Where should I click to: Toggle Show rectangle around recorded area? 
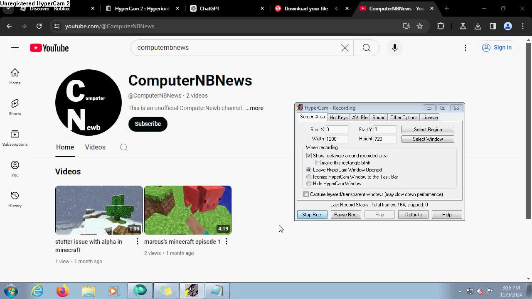[x=309, y=156]
